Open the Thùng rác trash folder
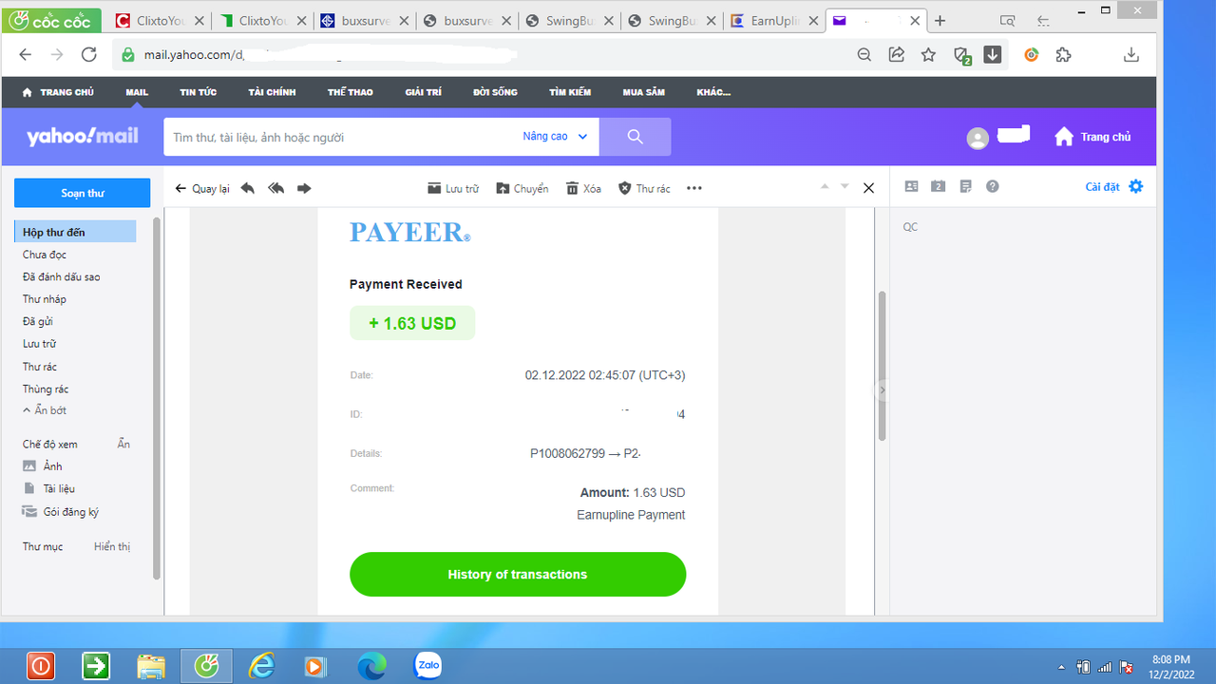1216x684 pixels. click(x=46, y=389)
